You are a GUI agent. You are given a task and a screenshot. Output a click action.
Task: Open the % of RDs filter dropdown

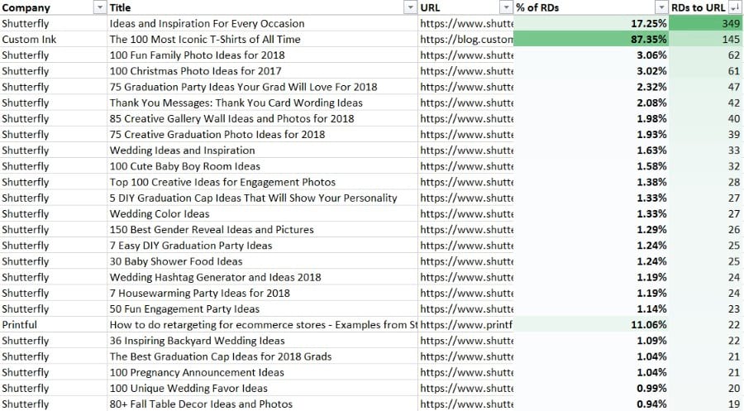(661, 7)
